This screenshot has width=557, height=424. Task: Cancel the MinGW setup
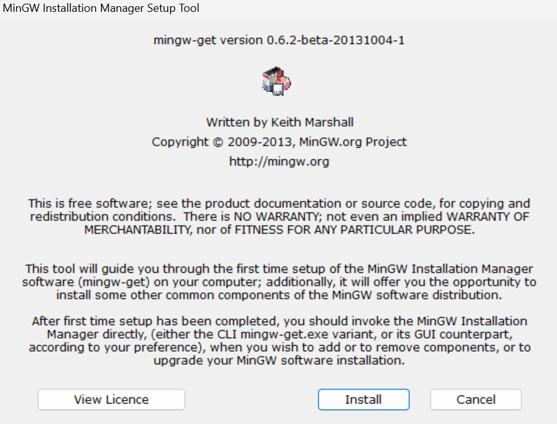[x=475, y=400]
